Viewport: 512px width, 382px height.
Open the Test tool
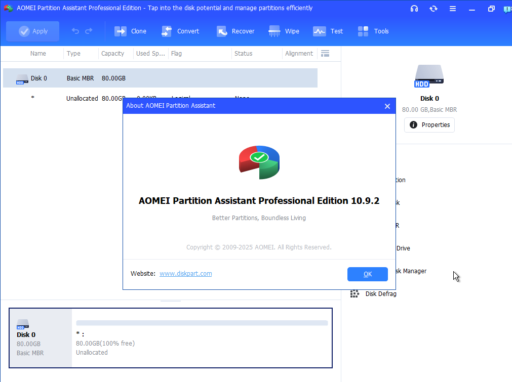point(328,31)
